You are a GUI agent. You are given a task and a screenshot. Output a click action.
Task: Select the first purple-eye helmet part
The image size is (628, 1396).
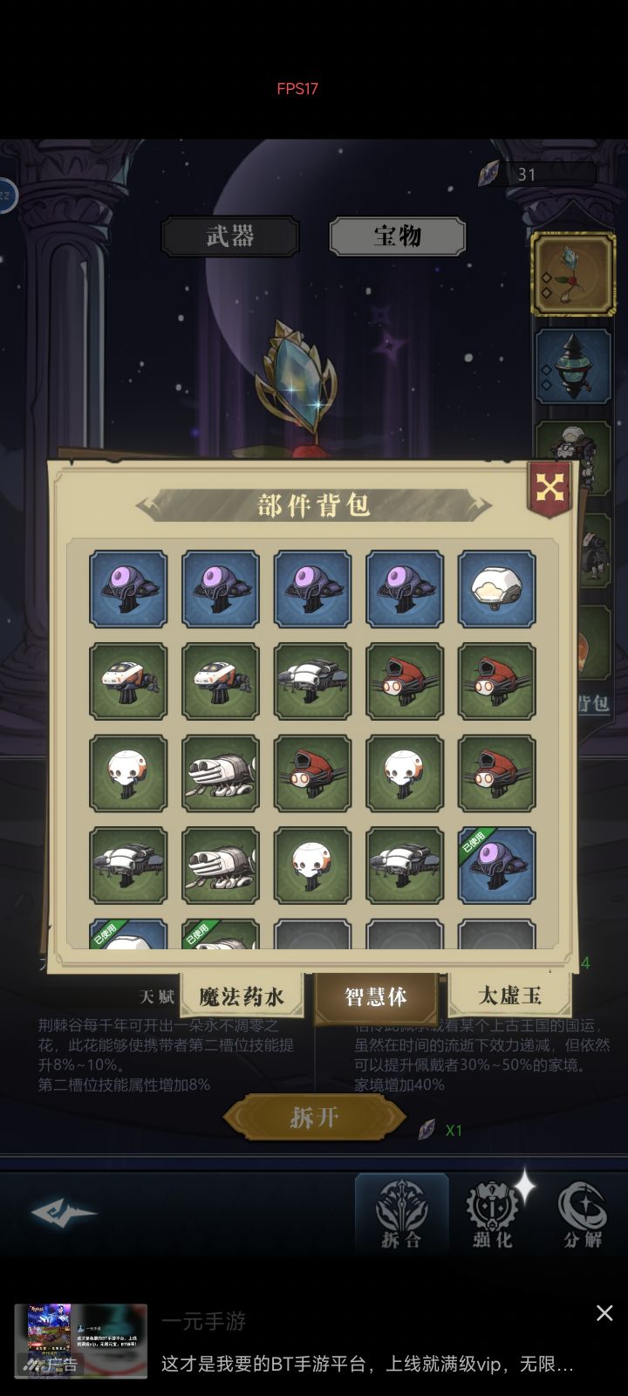click(x=128, y=589)
